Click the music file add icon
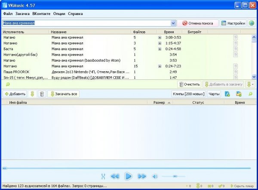The image size is (258, 190). (x=227, y=94)
